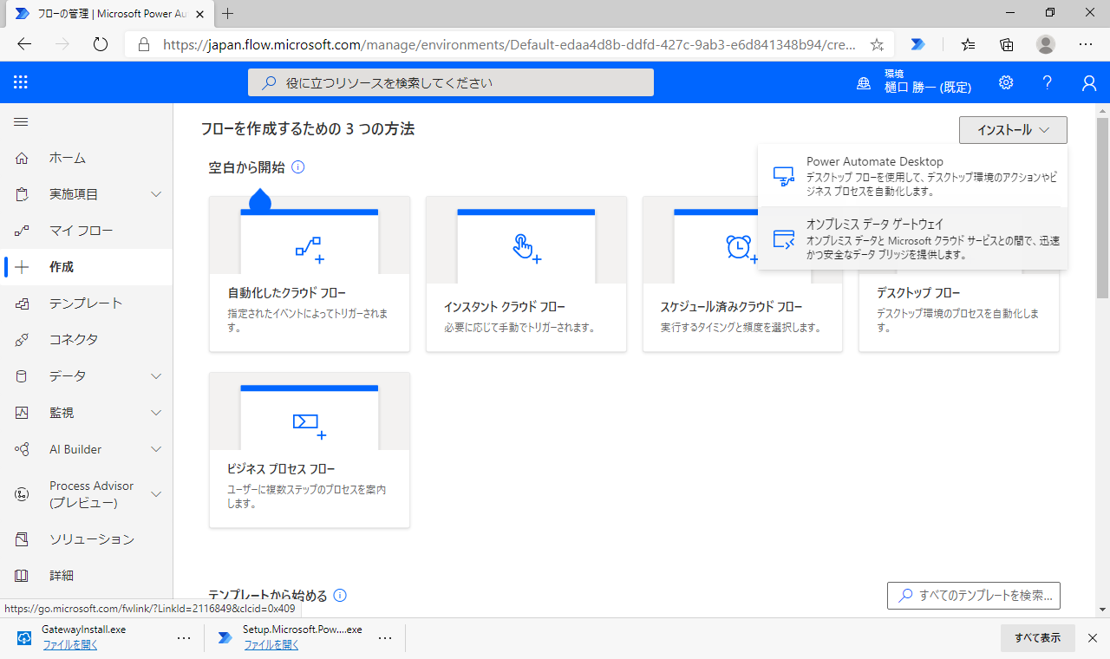Add this page to favorites star
This screenshot has height=659, width=1110.
pos(877,44)
